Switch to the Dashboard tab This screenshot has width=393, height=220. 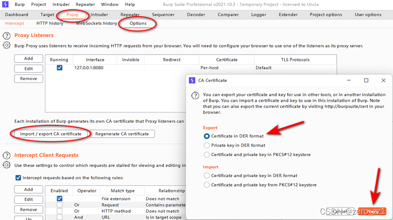tap(16, 14)
